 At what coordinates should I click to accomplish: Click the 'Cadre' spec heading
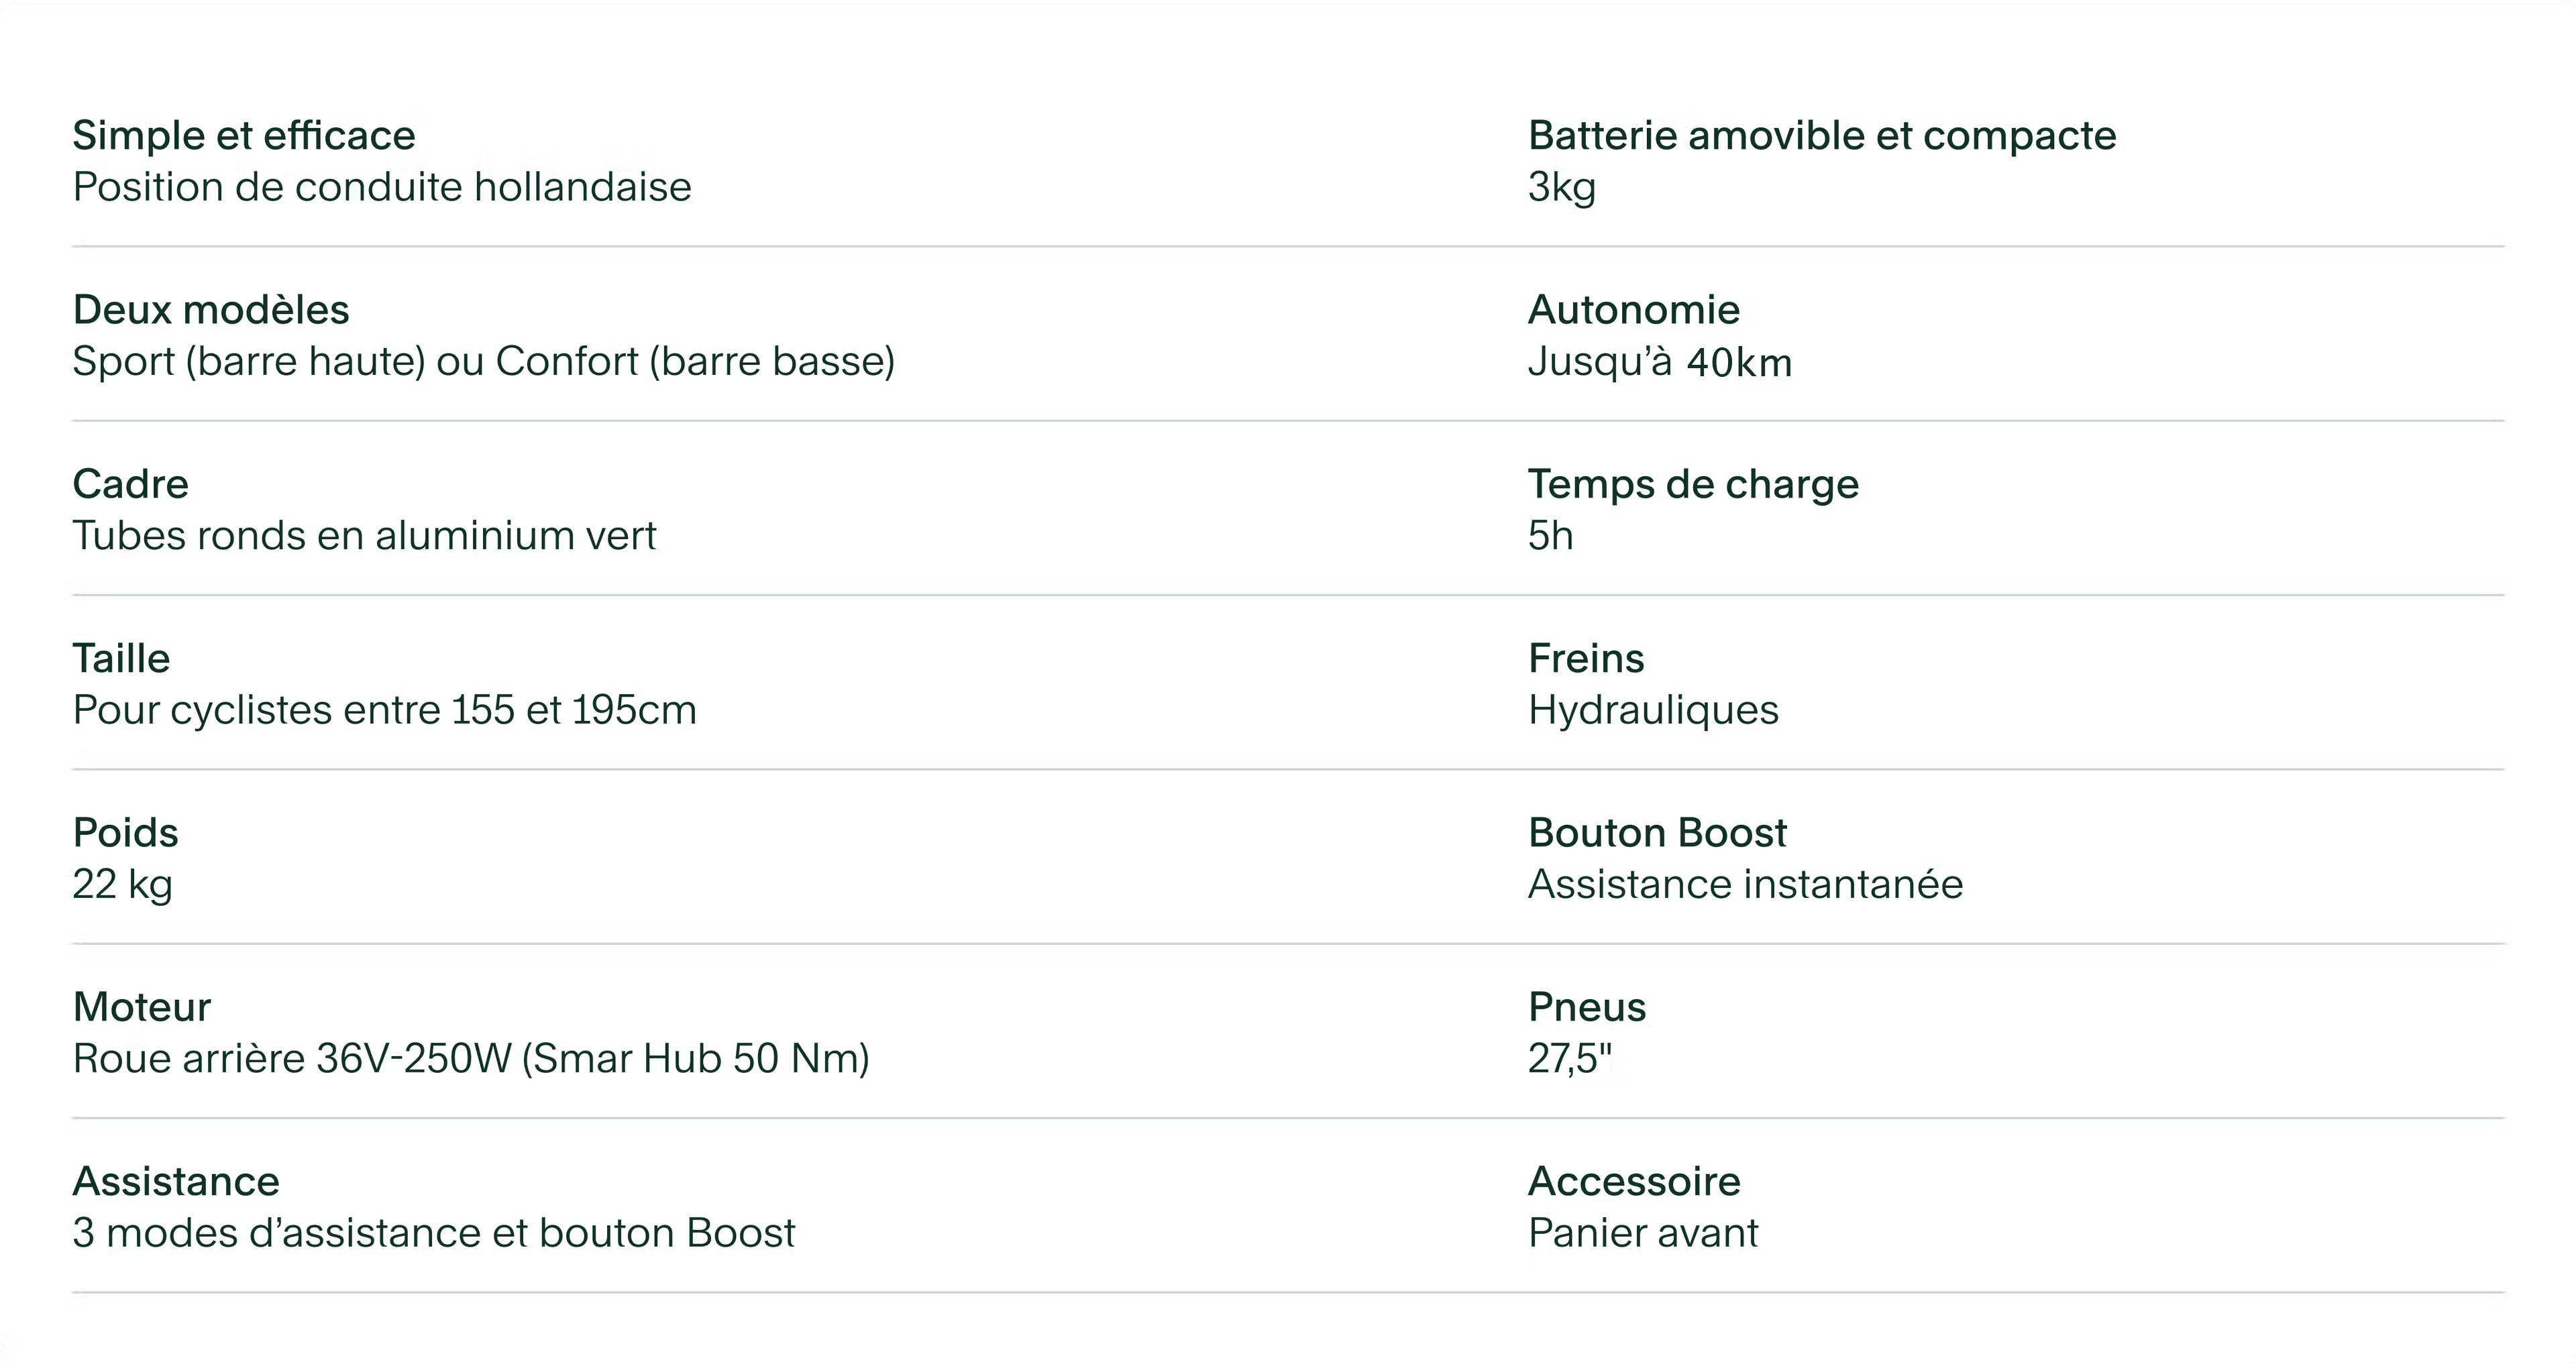tap(131, 484)
